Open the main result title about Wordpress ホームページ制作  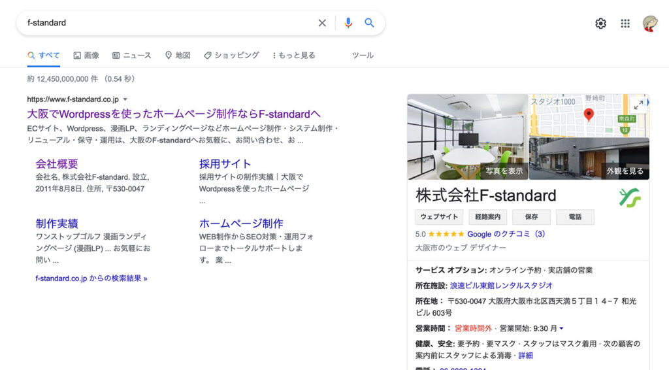coord(174,114)
